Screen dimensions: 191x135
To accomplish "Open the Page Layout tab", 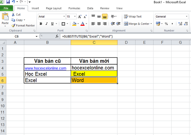I will coord(53,8).
